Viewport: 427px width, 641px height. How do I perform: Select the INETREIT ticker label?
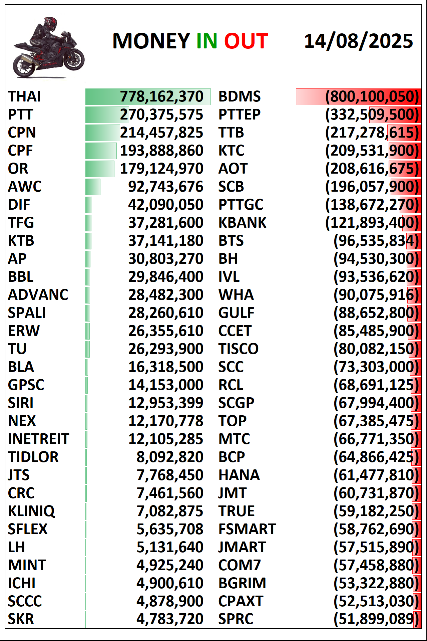[38, 439]
